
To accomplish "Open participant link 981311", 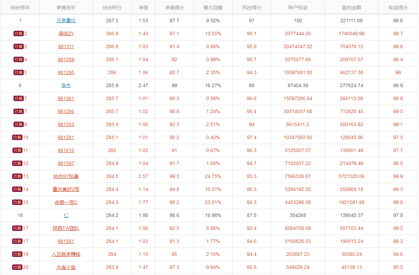I will (66, 46).
